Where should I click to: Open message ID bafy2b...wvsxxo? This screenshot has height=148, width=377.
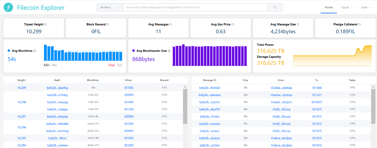coord(210,124)
